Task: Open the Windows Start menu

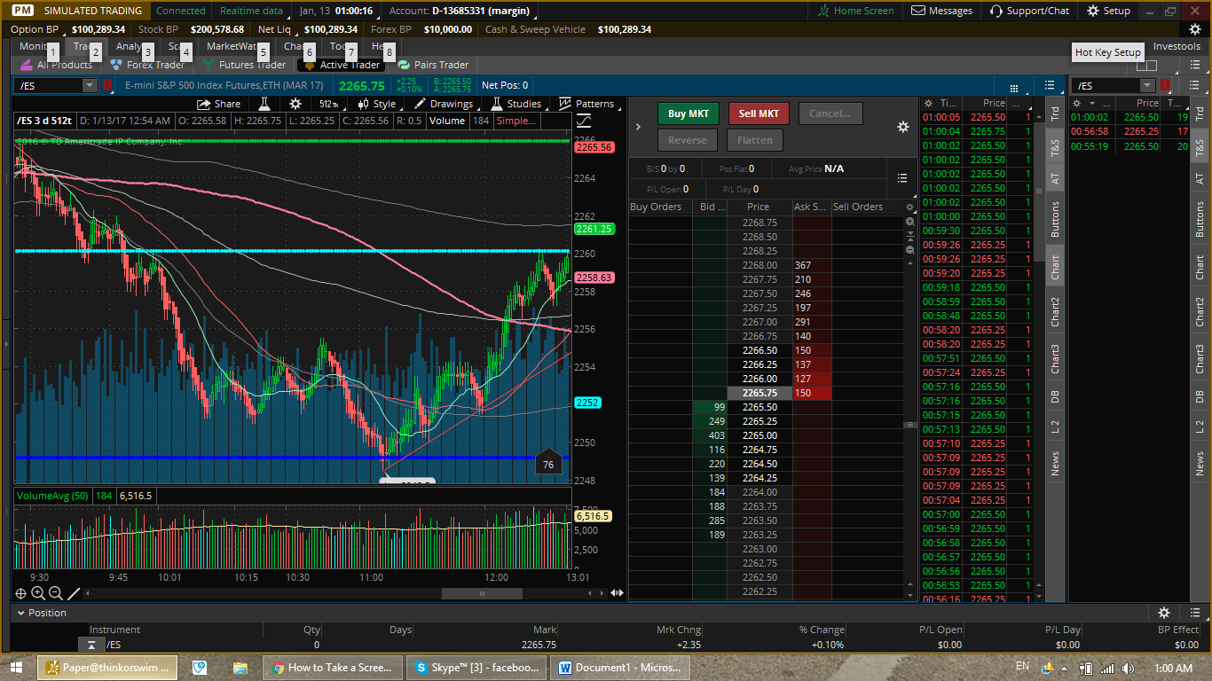Action: (x=17, y=667)
